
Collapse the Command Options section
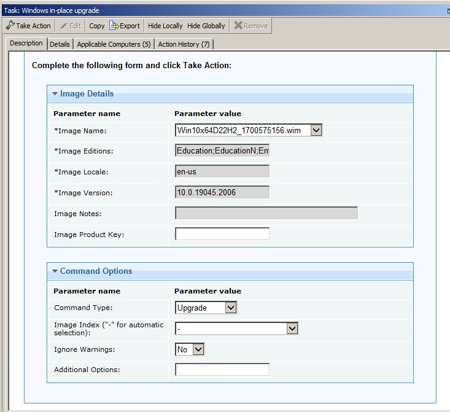pos(55,271)
